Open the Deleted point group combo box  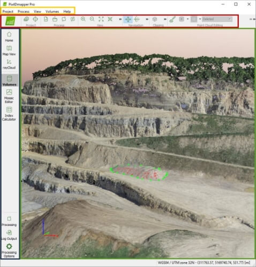217,19
